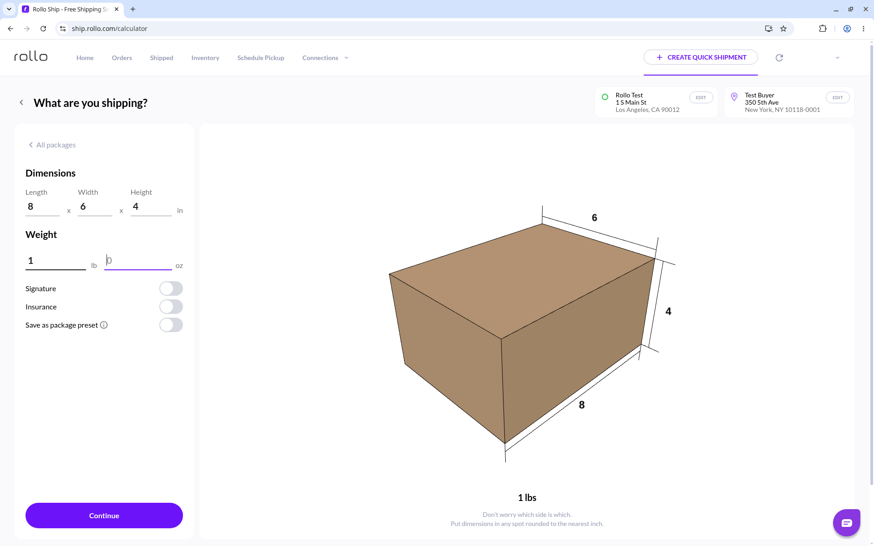Open the chat support bubble

tap(847, 523)
